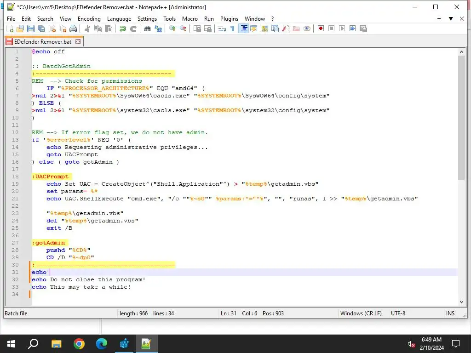Close current document using the toolbar Close icon
The height and width of the screenshot is (353, 471).
tap(52, 28)
